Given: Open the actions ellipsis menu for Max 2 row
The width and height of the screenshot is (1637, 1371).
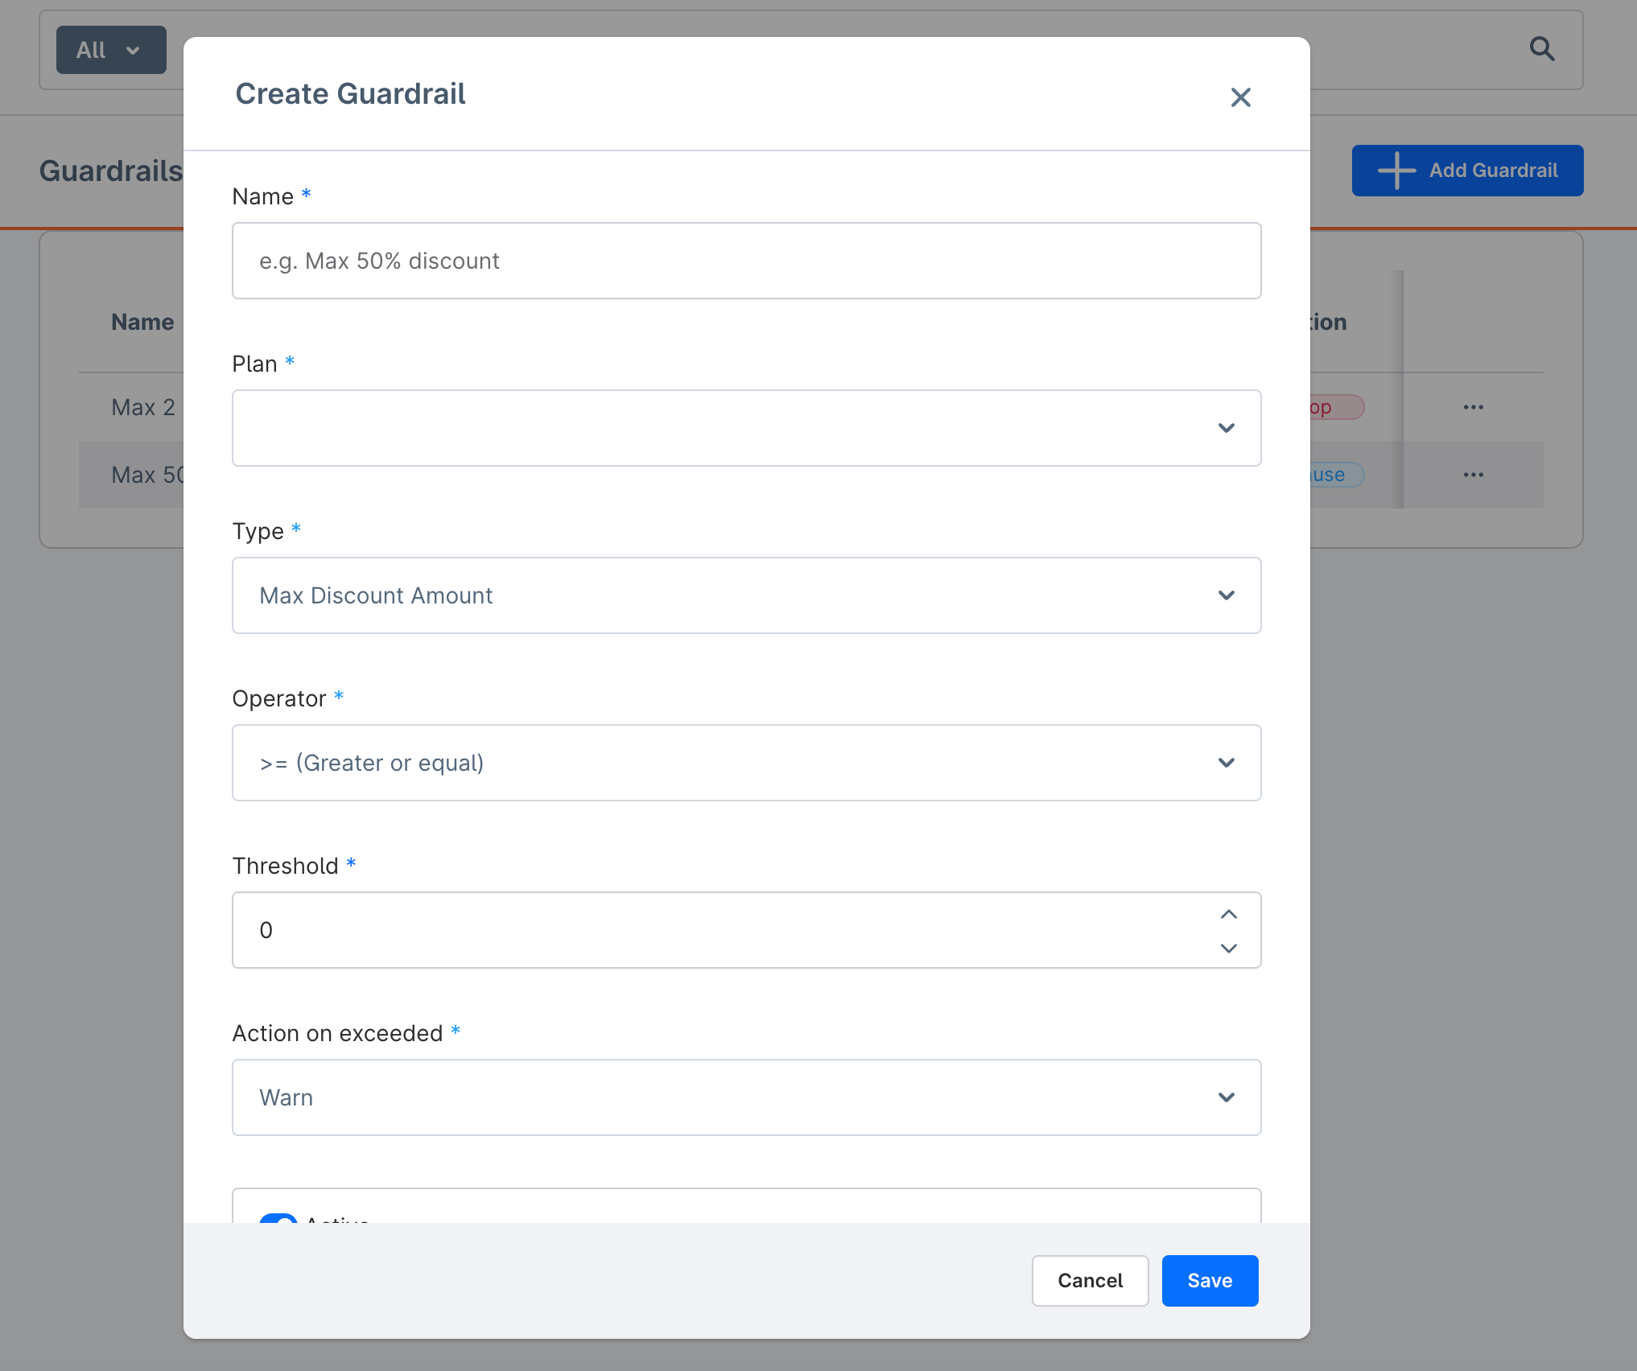Looking at the screenshot, I should (x=1473, y=407).
